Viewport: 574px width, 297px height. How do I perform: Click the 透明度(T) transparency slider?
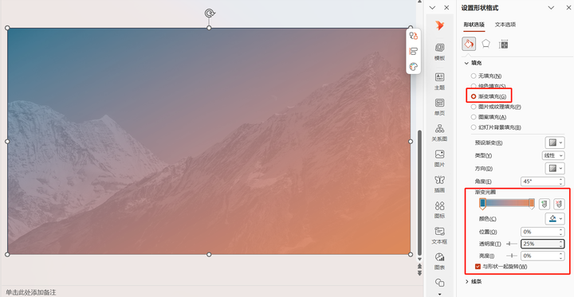[x=512, y=244]
